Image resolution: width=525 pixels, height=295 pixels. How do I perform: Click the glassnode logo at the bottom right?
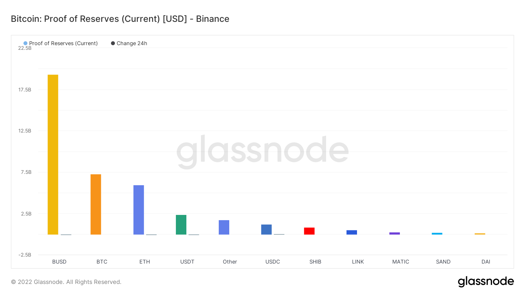486,282
